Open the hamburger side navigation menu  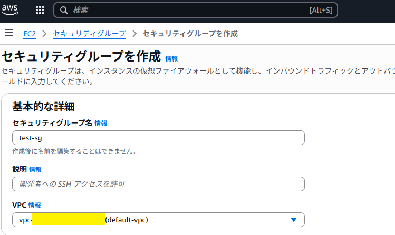click(8, 33)
